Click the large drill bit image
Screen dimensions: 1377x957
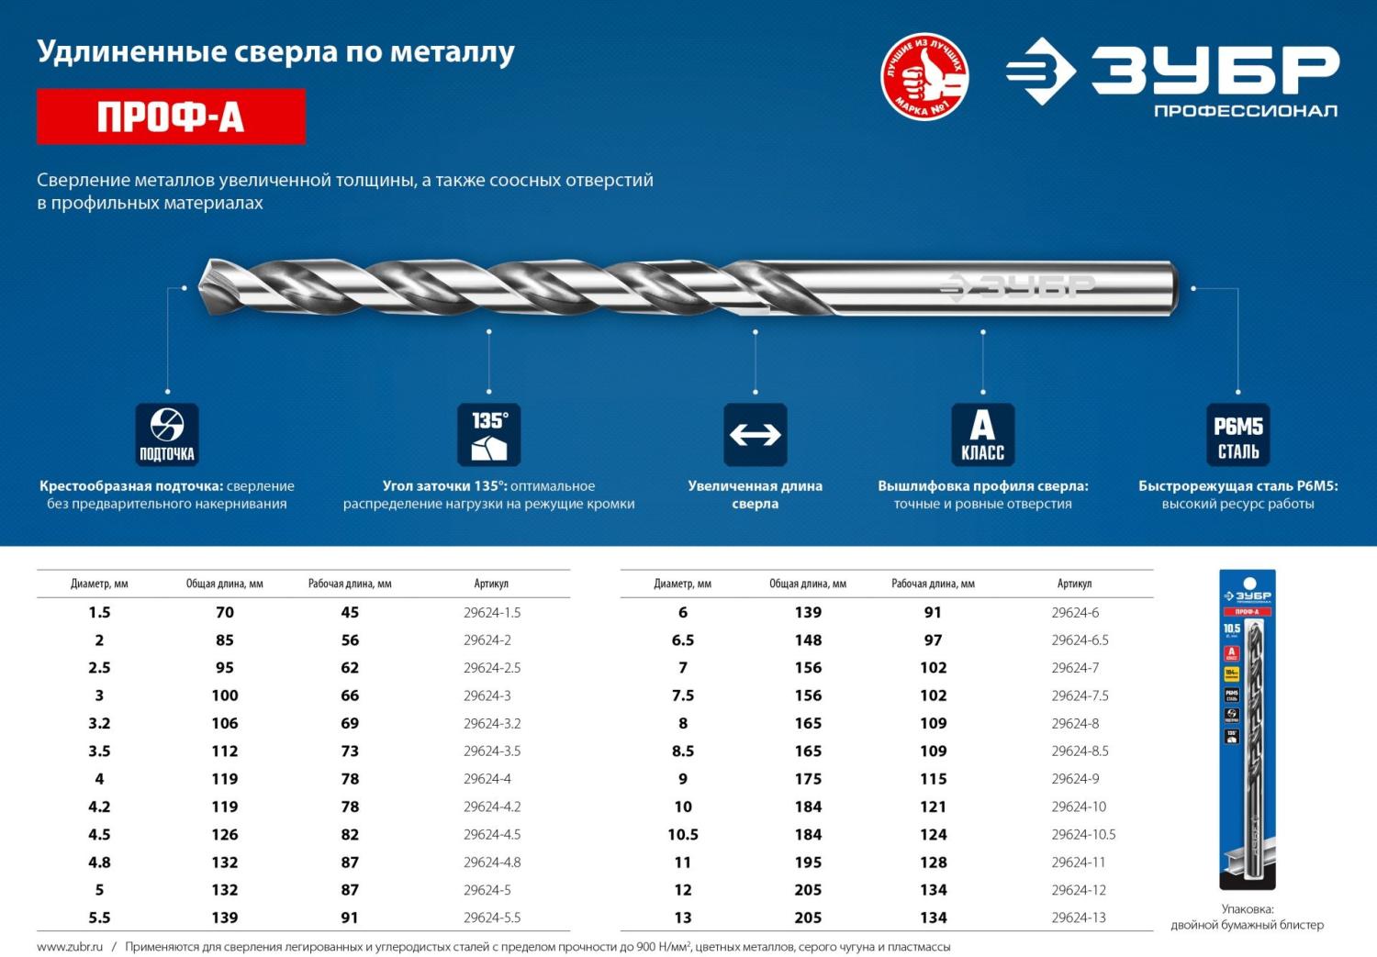tap(687, 288)
